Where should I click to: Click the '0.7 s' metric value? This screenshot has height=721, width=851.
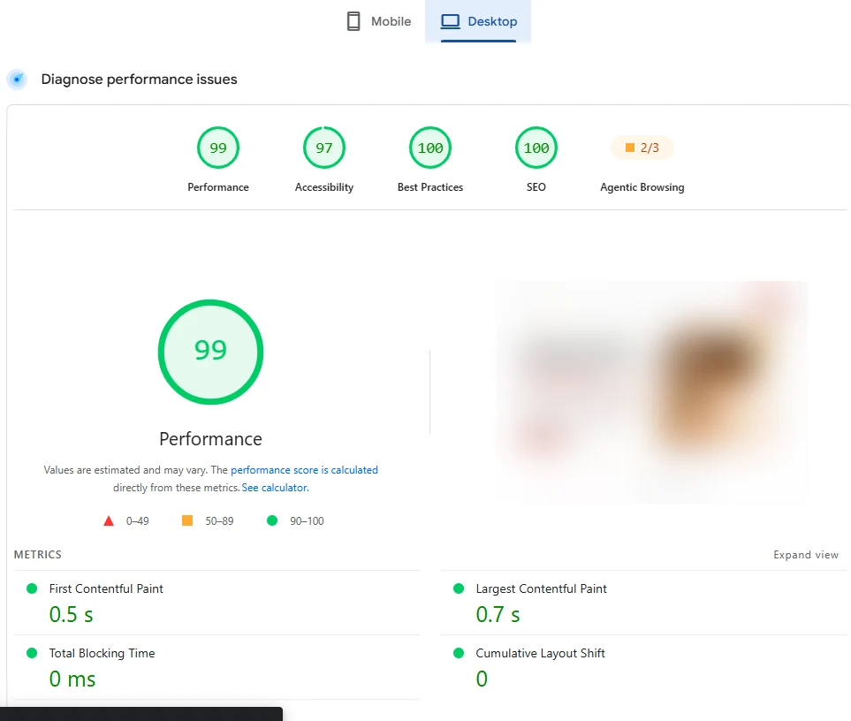coord(498,615)
